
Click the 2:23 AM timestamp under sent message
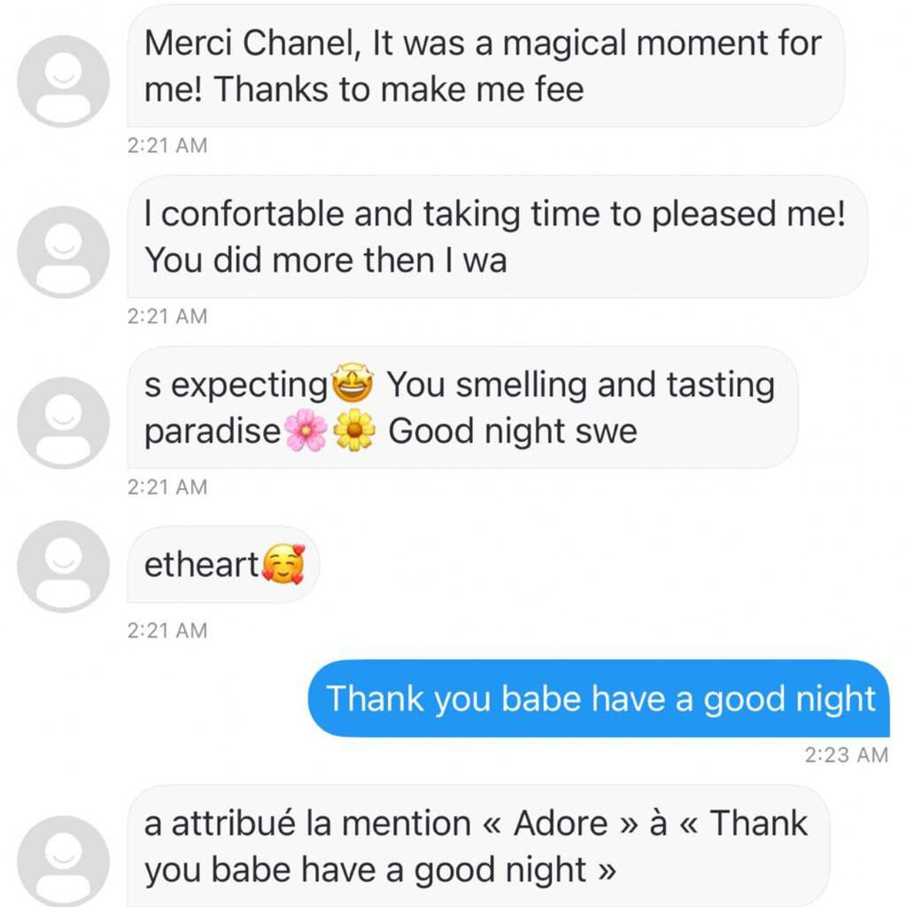(846, 755)
